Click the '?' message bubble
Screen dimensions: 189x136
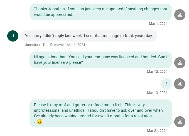166,84
